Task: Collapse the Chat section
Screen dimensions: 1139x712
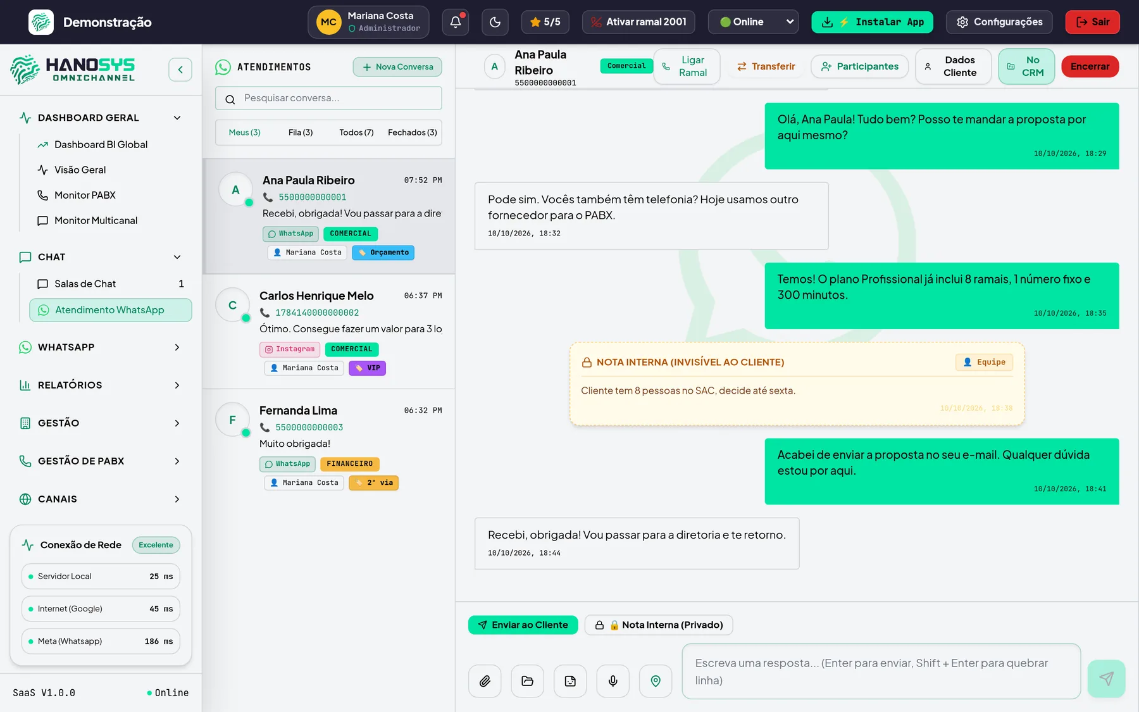Action: (101, 257)
